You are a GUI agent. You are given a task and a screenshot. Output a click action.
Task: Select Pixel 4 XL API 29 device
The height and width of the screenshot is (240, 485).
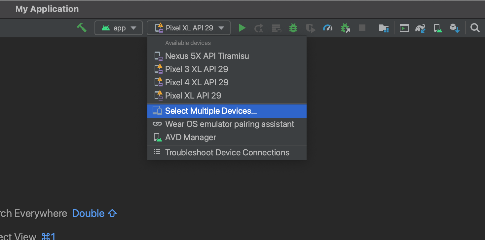coord(227,82)
